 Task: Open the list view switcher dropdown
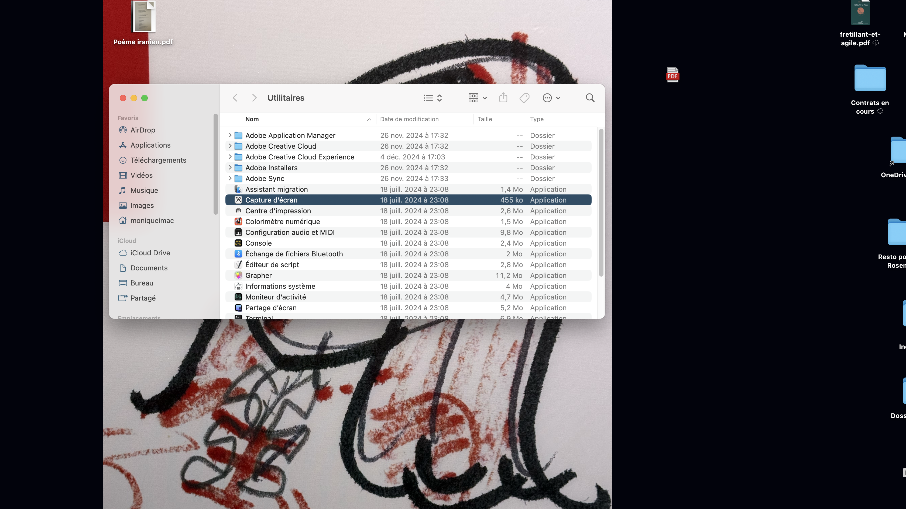pos(433,98)
